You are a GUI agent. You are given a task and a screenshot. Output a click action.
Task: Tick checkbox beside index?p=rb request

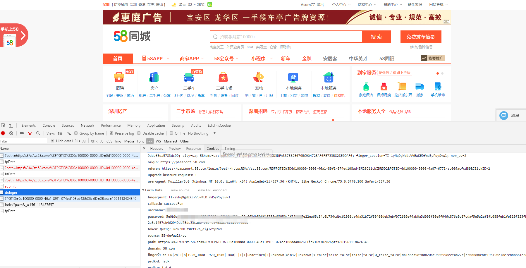[2, 205]
